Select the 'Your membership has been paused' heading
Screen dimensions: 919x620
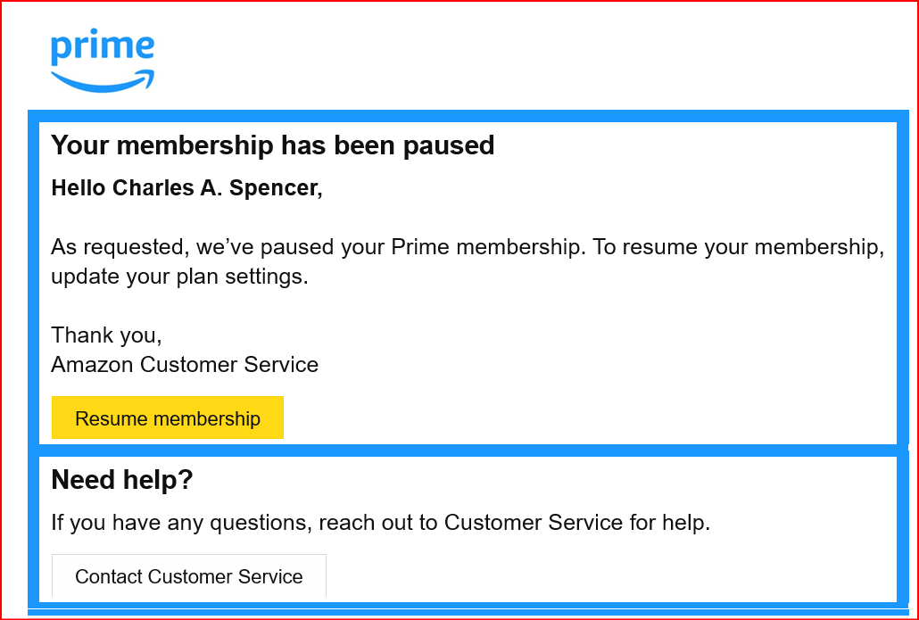[x=272, y=145]
